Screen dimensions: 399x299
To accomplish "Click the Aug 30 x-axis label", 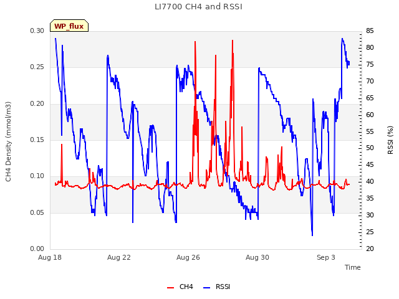I will tap(257, 257).
